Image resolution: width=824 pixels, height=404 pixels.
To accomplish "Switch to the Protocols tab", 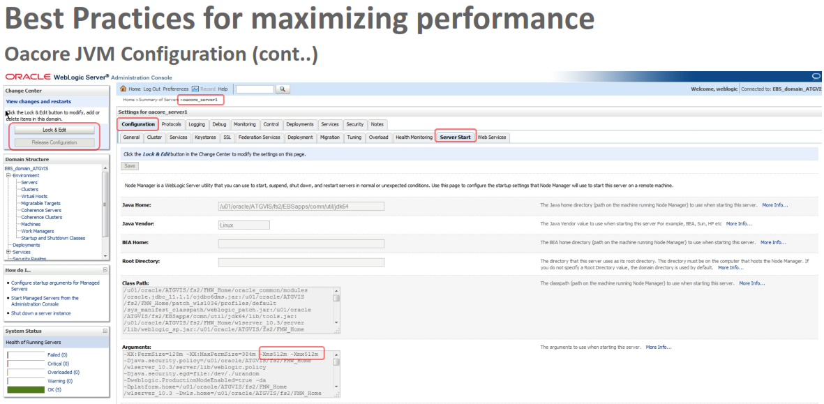I will point(172,124).
